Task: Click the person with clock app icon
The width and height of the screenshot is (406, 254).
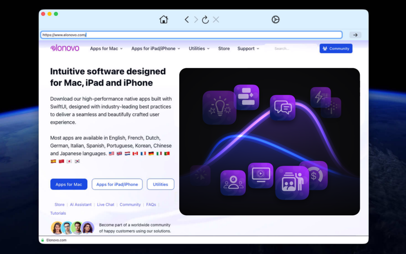Action: [233, 183]
